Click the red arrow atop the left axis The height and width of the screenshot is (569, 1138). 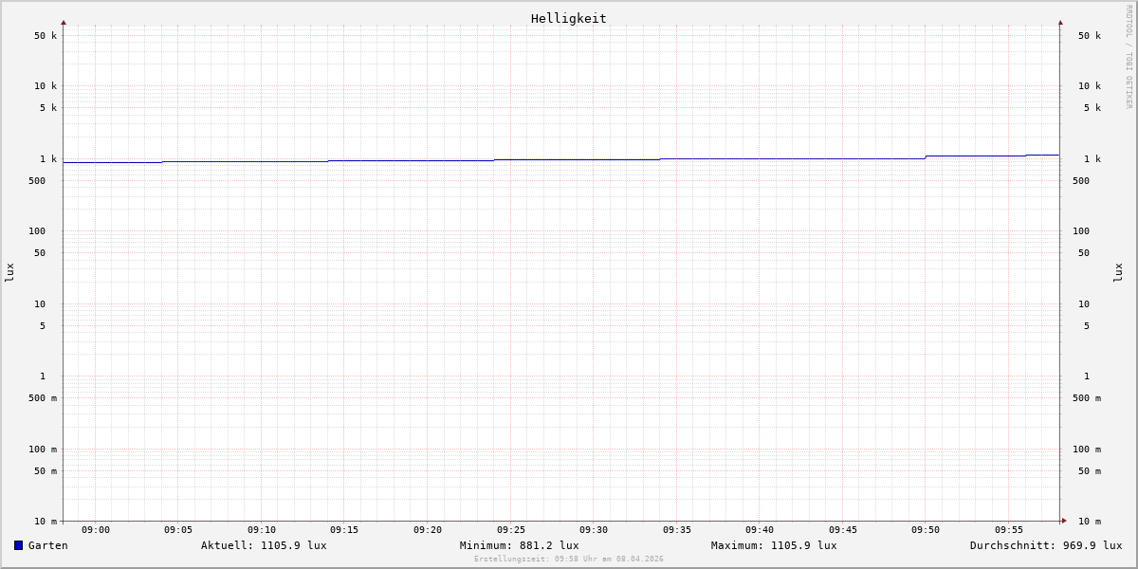tap(64, 22)
